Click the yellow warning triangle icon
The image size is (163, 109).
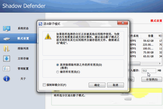pyautogui.click(x=48, y=37)
